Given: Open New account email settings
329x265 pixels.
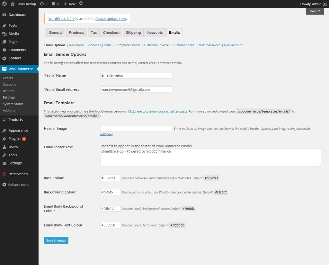Looking at the screenshot, I should coord(233,45).
